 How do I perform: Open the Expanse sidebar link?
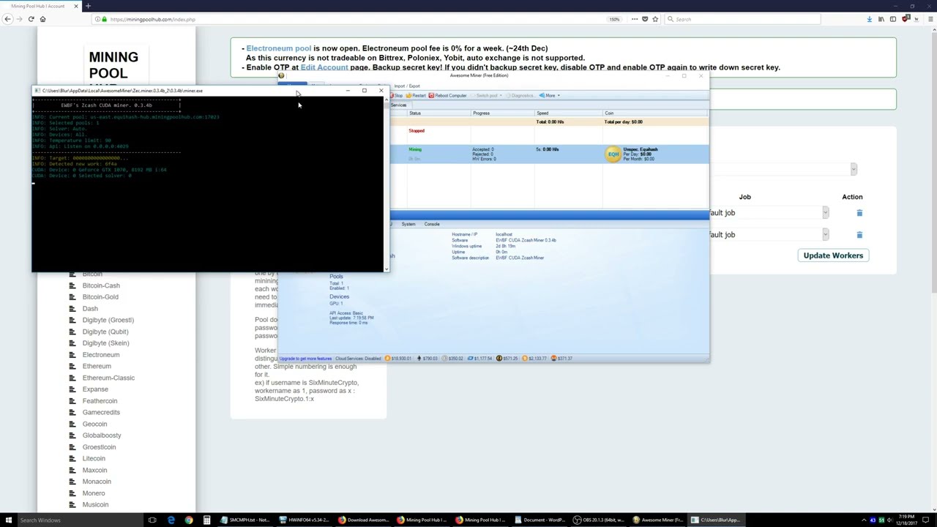(95, 389)
